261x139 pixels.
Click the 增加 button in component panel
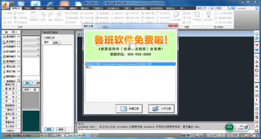[27, 83]
